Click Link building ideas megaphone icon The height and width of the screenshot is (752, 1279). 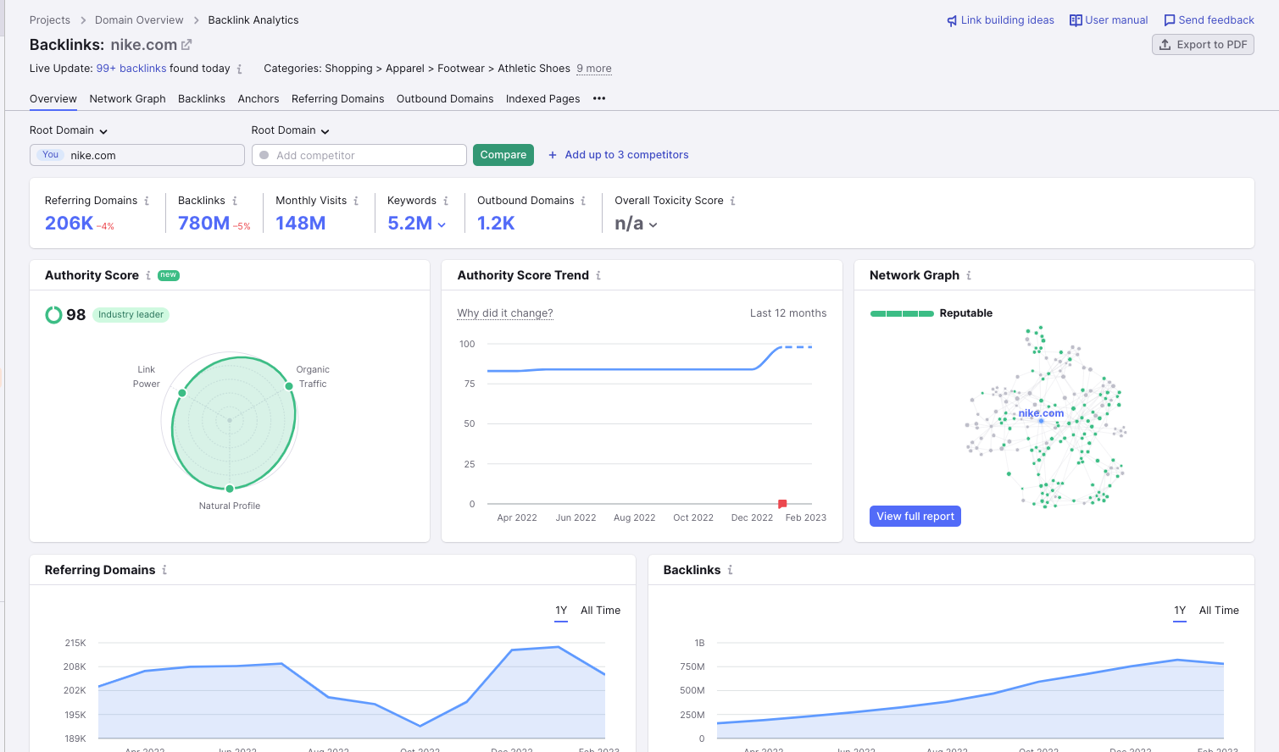click(x=952, y=20)
